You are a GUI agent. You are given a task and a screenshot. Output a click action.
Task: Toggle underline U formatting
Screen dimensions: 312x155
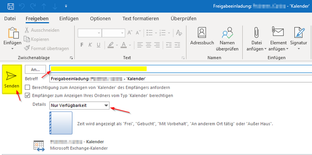point(98,45)
